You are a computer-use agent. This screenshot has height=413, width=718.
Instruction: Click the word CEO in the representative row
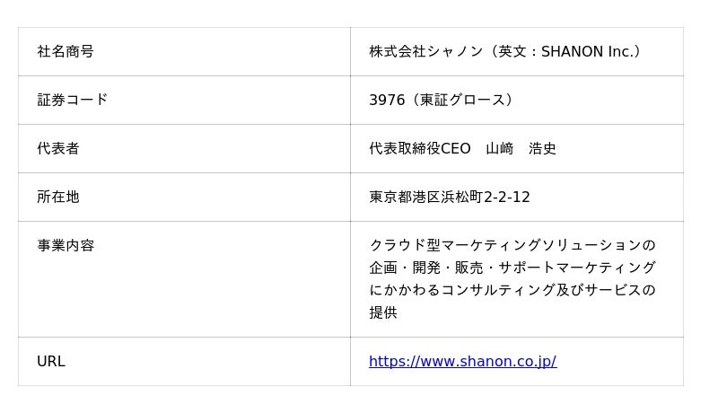455,149
